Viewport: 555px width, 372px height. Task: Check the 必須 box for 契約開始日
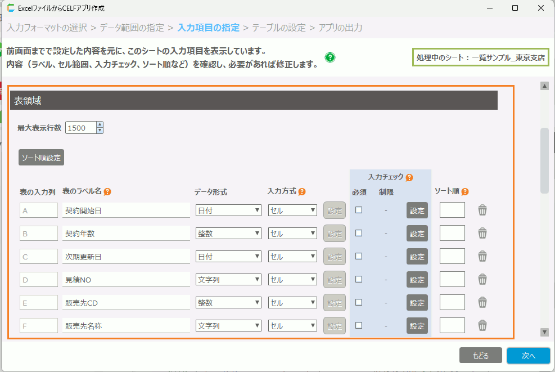click(x=359, y=210)
